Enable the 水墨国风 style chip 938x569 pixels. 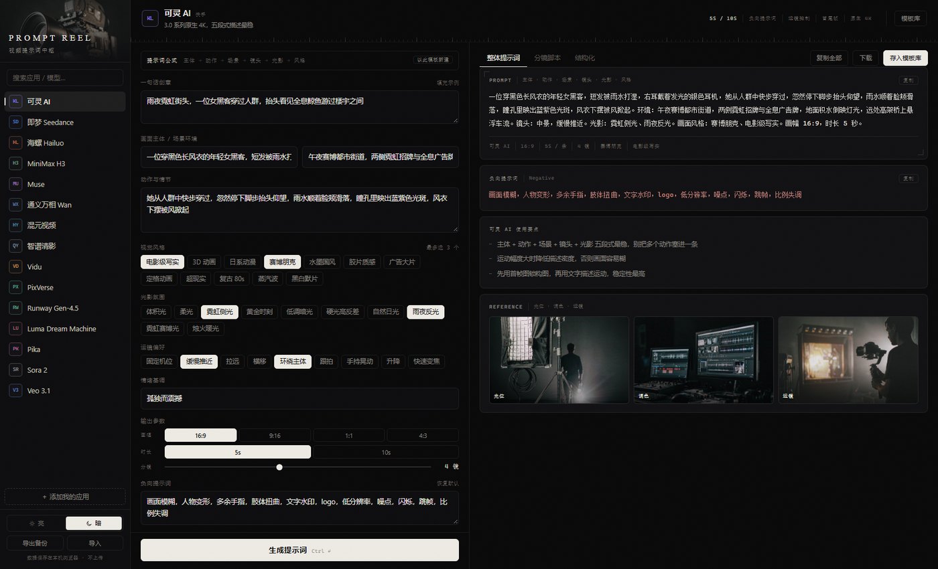[323, 262]
